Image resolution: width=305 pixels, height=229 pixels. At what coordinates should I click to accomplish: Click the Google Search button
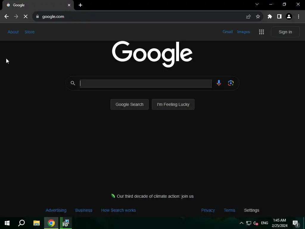tap(130, 104)
